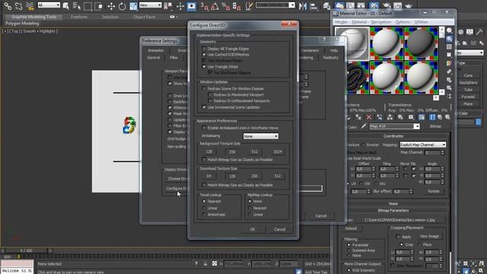Enable Display All Triangle Edges checkbox
Viewport: 487px width, 274px height.
point(204,49)
